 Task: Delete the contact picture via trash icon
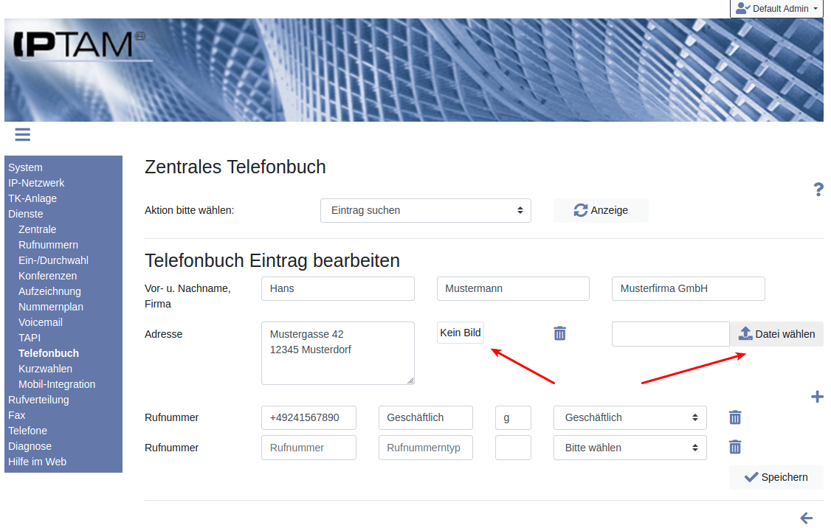pyautogui.click(x=560, y=333)
